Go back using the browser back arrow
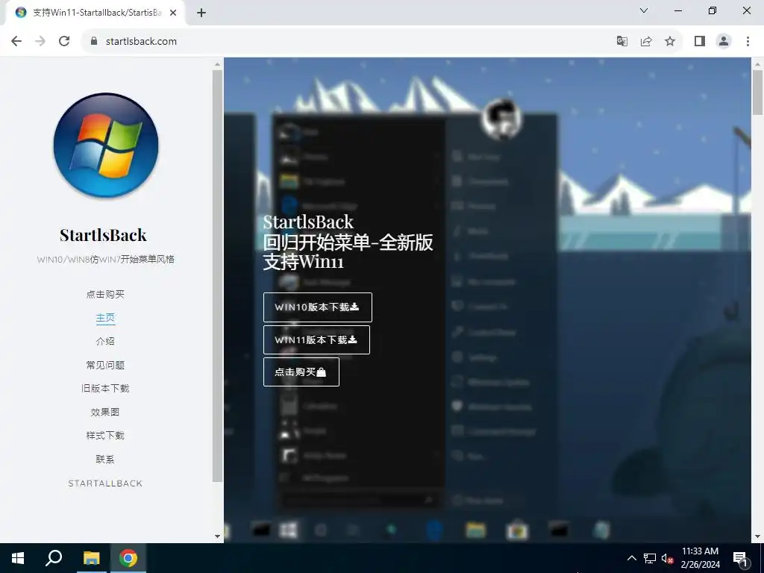 tap(16, 41)
